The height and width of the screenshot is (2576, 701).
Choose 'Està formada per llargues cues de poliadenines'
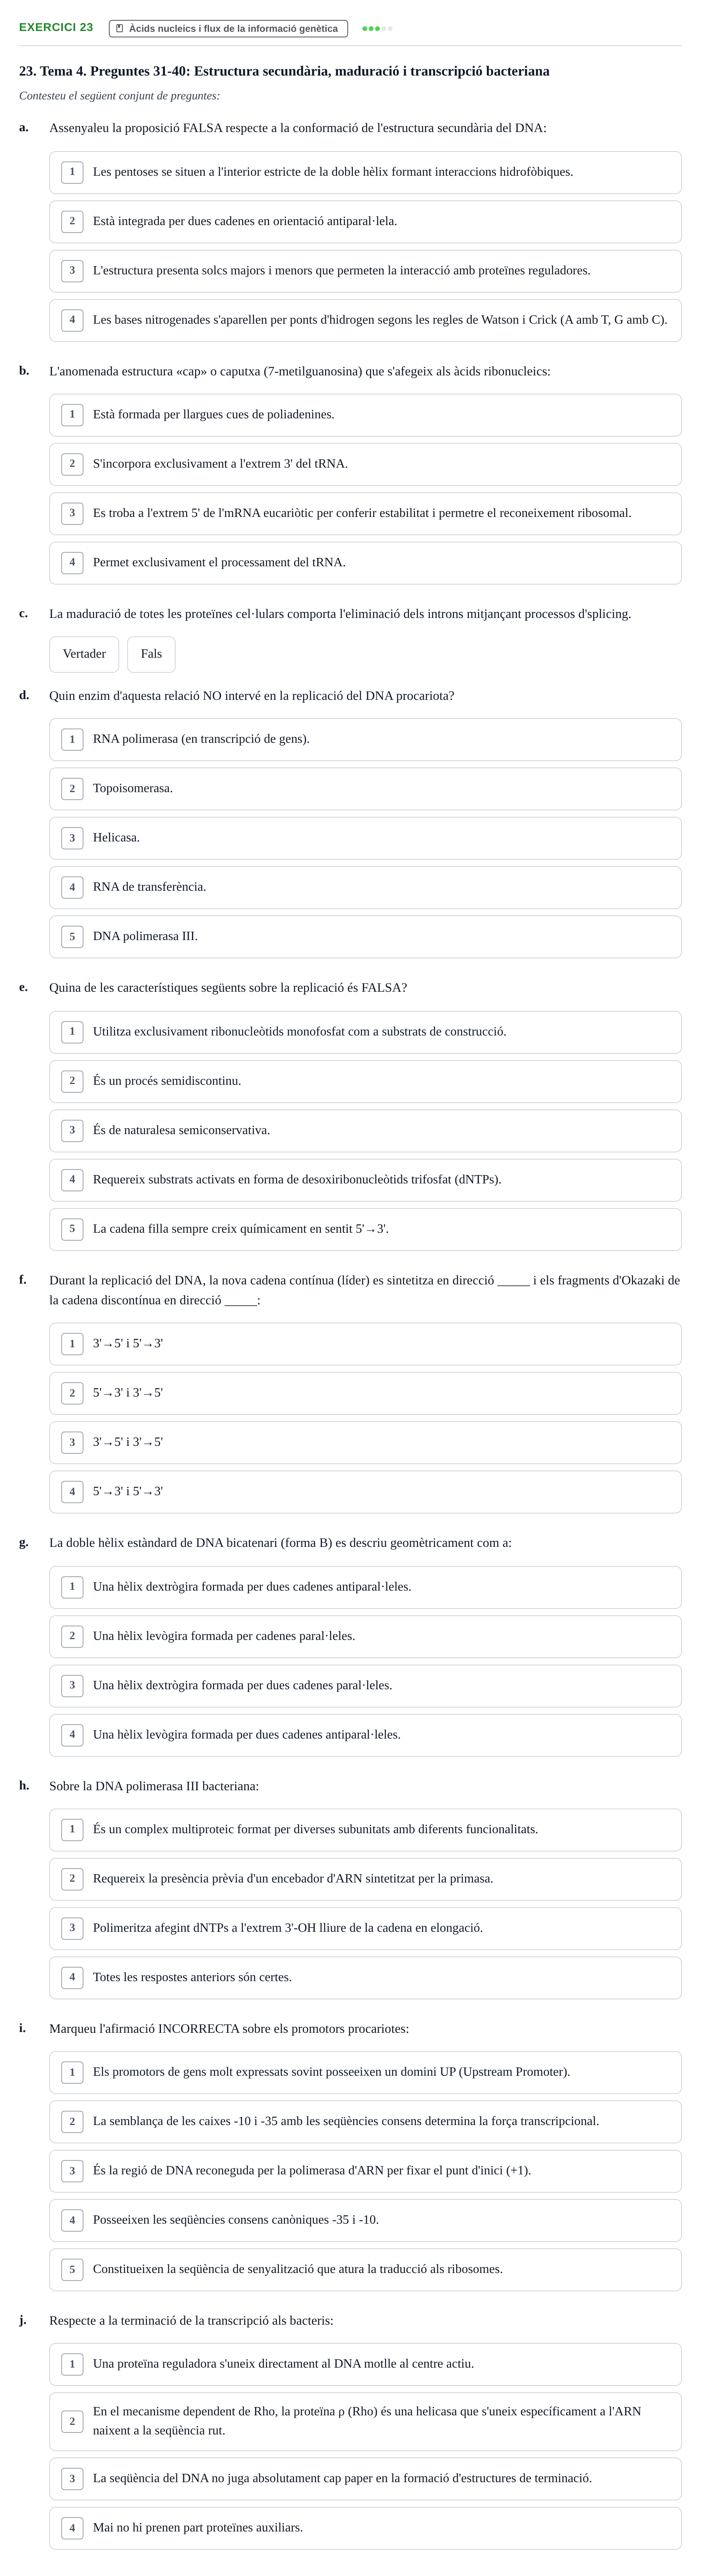tap(365, 415)
